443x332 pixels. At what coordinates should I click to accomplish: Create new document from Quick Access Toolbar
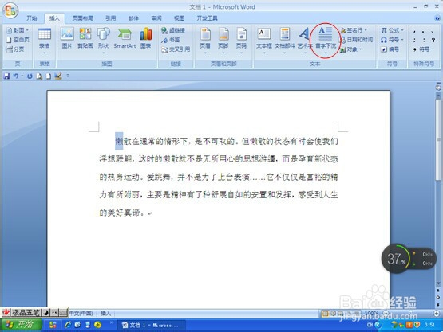coord(49,76)
